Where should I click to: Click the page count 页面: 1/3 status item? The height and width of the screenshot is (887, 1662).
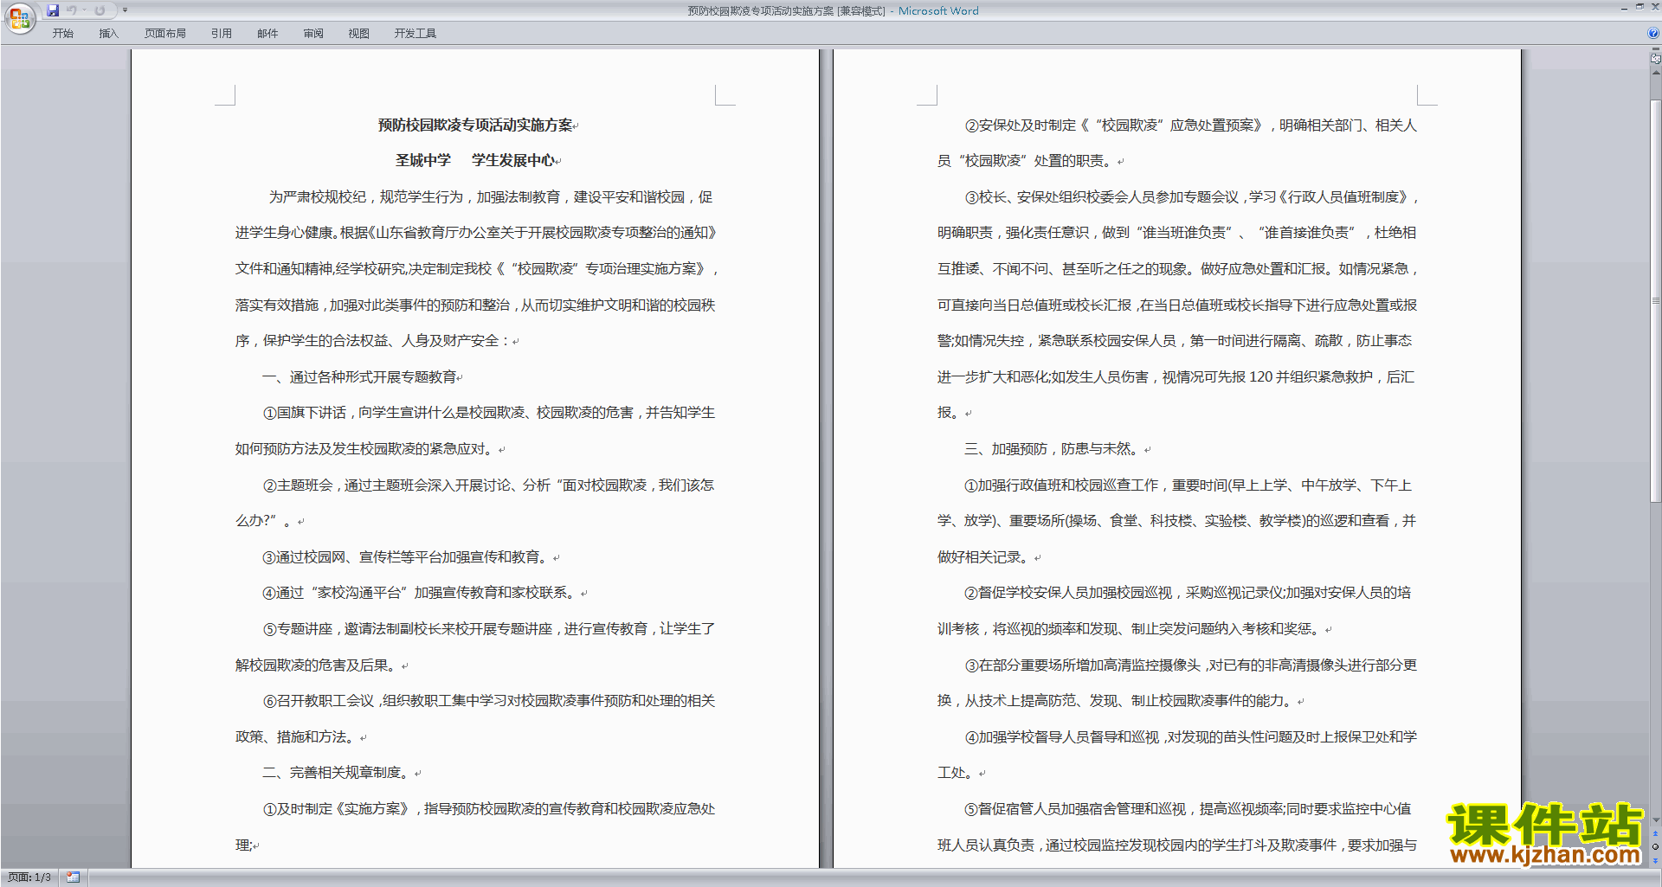[x=29, y=877]
